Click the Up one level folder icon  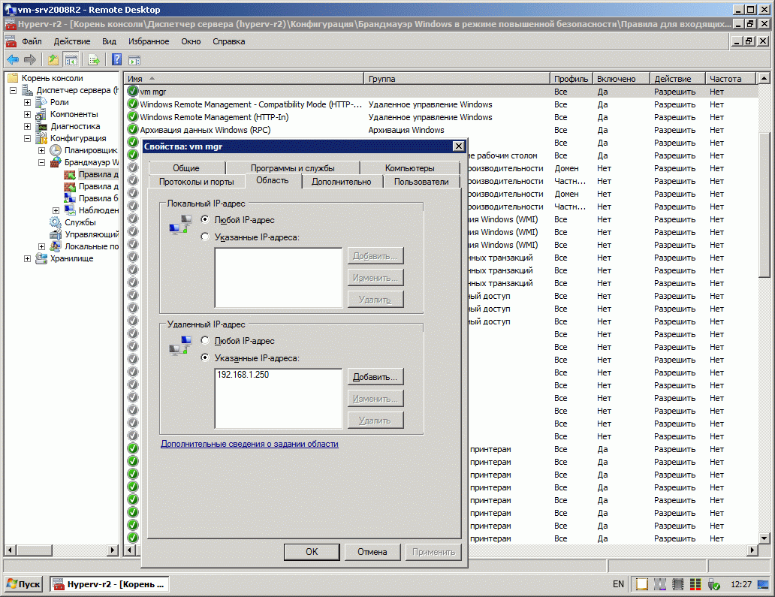click(x=53, y=60)
